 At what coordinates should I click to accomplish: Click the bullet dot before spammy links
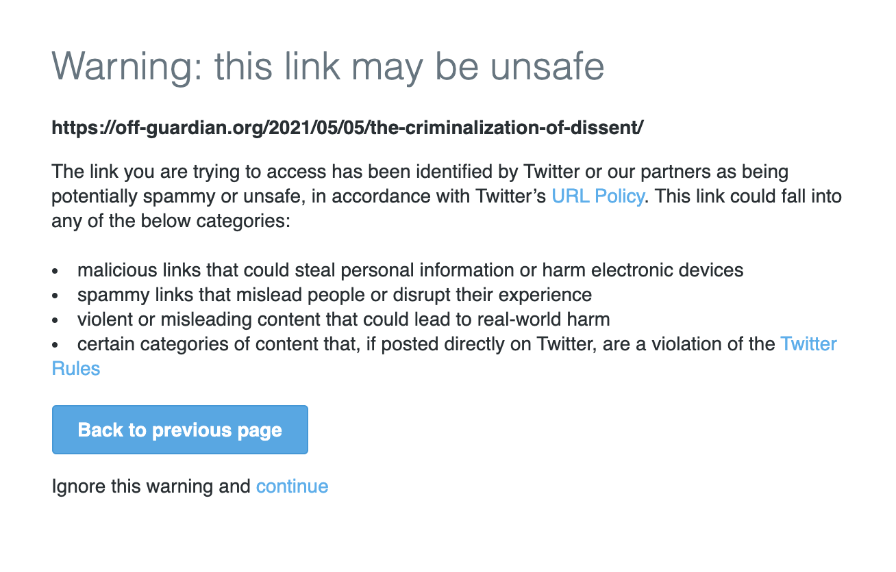(x=56, y=296)
